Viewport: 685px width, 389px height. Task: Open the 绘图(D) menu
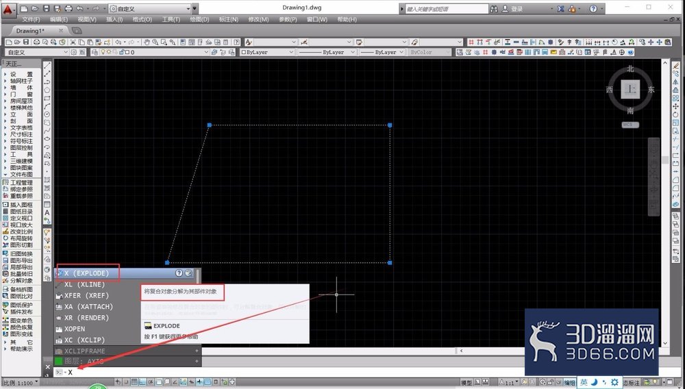pyautogui.click(x=199, y=20)
